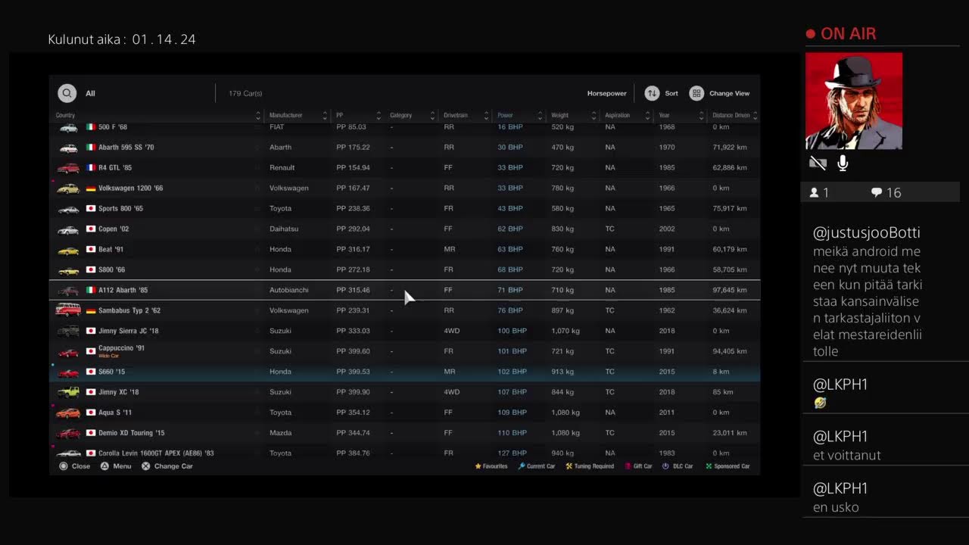Screen dimensions: 969x545
Task: Click the Horsepower sort label
Action: pos(607,94)
